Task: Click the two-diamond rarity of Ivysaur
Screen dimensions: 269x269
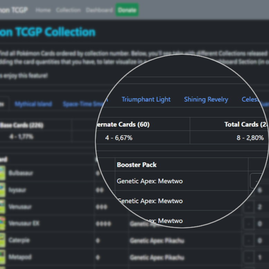Action: [100, 190]
